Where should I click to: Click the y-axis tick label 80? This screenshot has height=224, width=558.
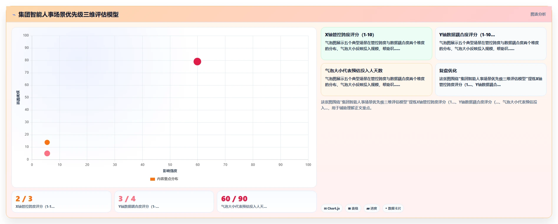pyautogui.click(x=27, y=60)
